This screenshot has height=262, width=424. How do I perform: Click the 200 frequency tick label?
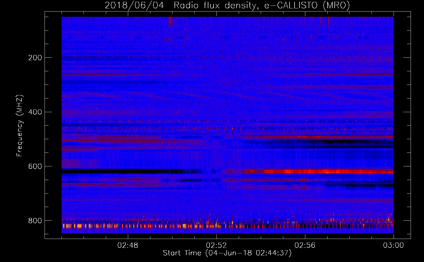pyautogui.click(x=35, y=58)
